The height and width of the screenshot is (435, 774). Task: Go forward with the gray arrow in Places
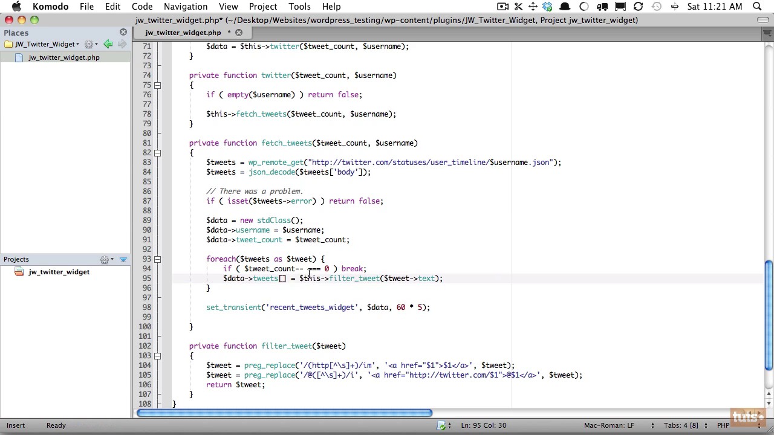[x=122, y=44]
